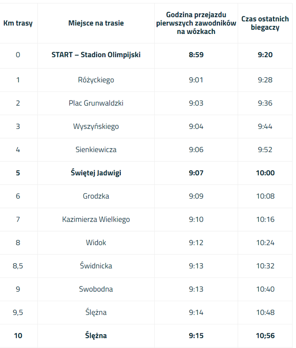The width and height of the screenshot is (296, 348).
Task: Select the 'Wyszyńskiego' row name
Action: tap(96, 127)
